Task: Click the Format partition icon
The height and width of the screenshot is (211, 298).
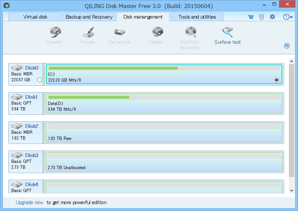Action: point(87,35)
